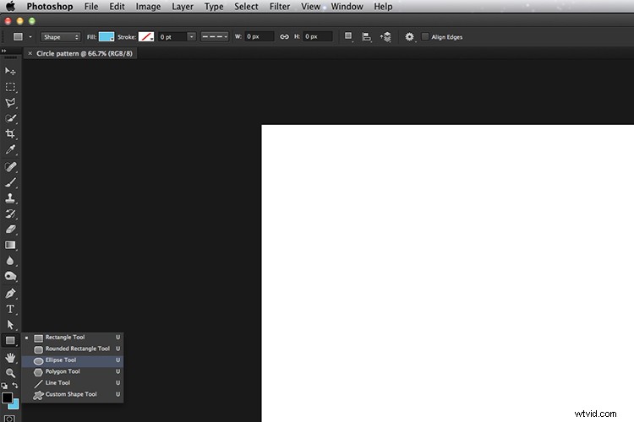The image size is (634, 422).
Task: Open the Type menu
Action: 214,7
